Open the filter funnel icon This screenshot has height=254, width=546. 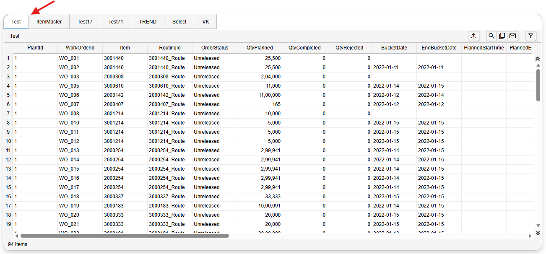[530, 36]
